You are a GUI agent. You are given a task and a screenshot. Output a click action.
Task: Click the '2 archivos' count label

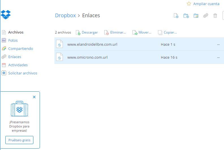pyautogui.click(x=63, y=32)
